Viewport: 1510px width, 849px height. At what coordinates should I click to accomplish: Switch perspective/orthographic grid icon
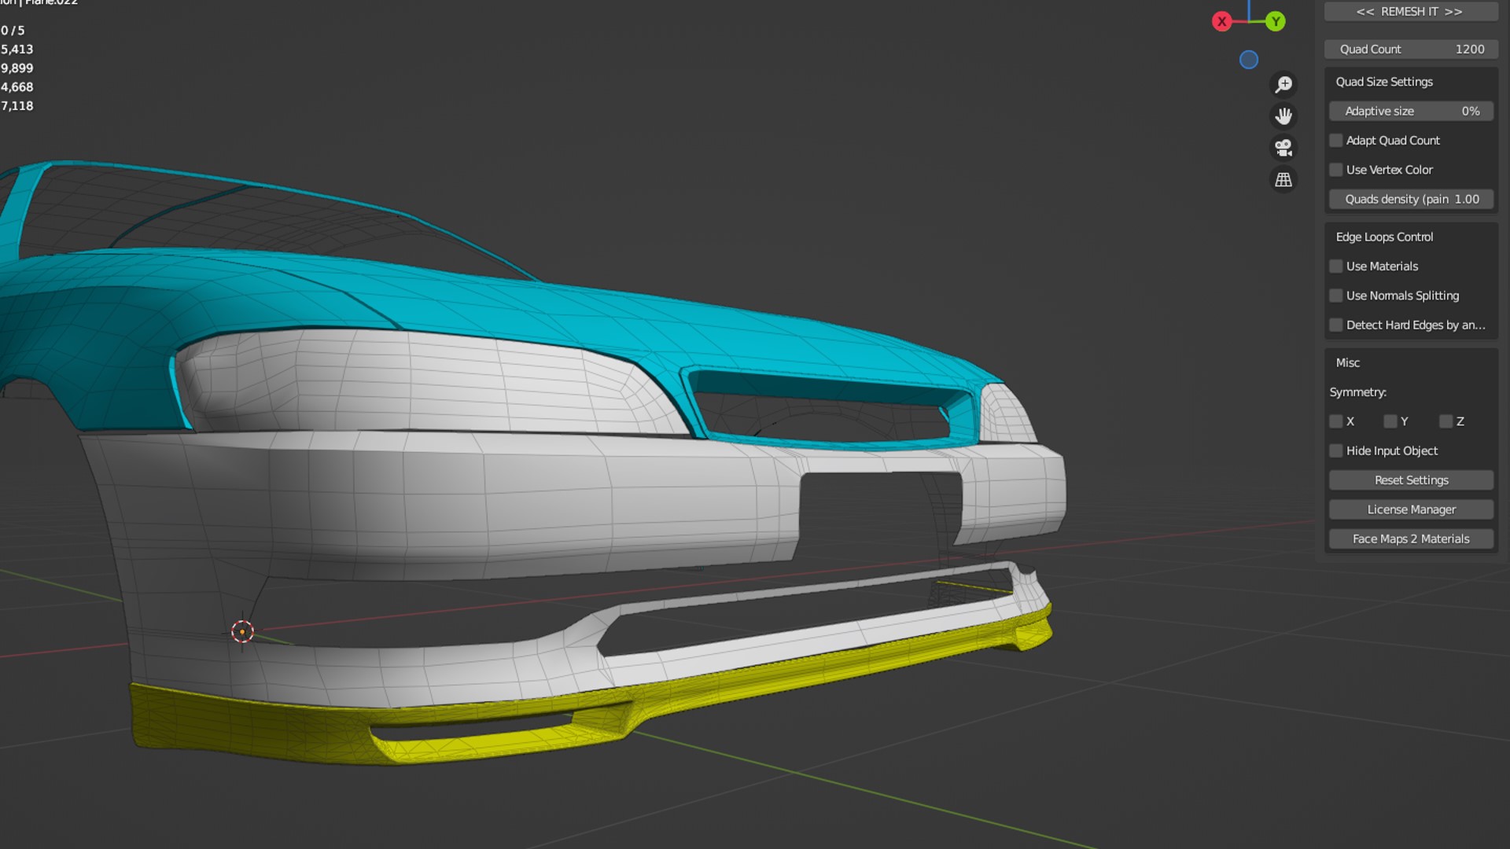point(1283,180)
